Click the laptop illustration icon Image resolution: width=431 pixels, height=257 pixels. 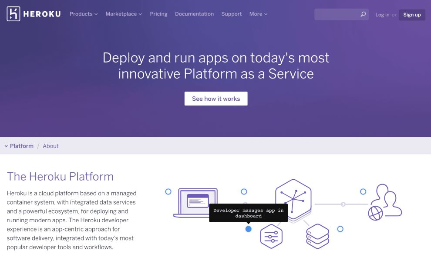coord(196,203)
